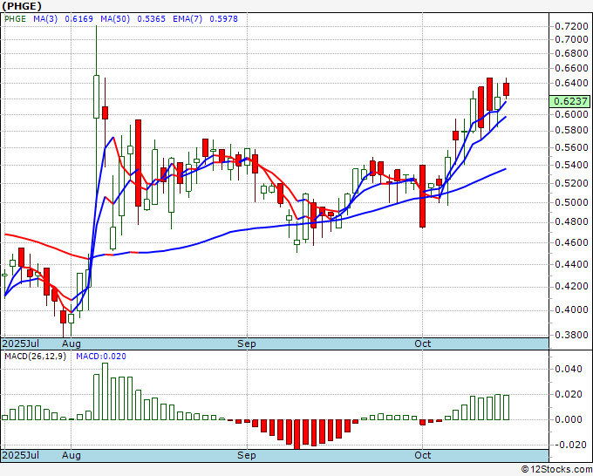Click the 0.4600 price axis label
The image size is (593, 476).
(571, 242)
